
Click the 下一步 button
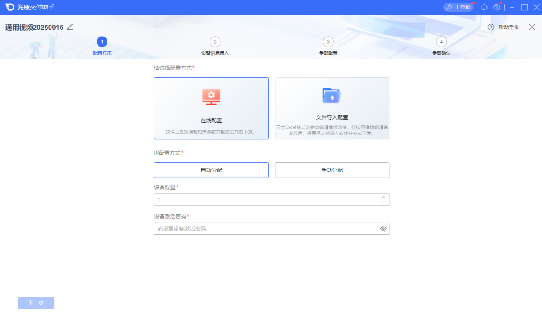coord(36,303)
